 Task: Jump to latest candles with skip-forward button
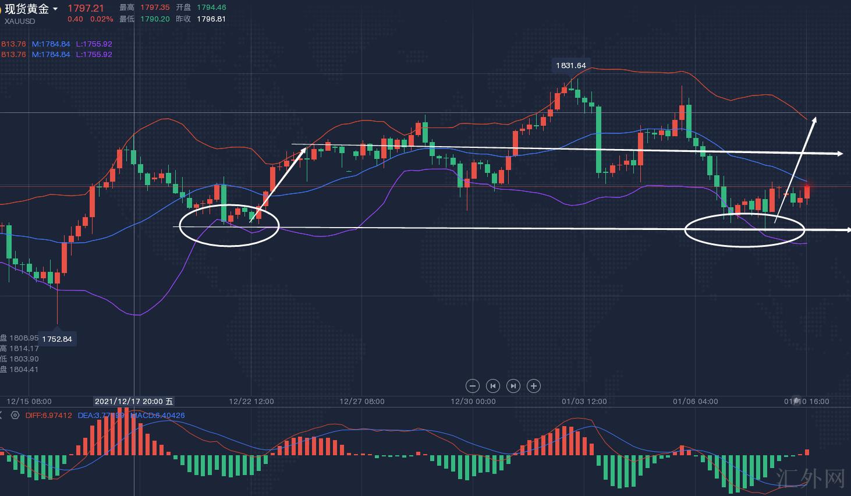pos(513,385)
